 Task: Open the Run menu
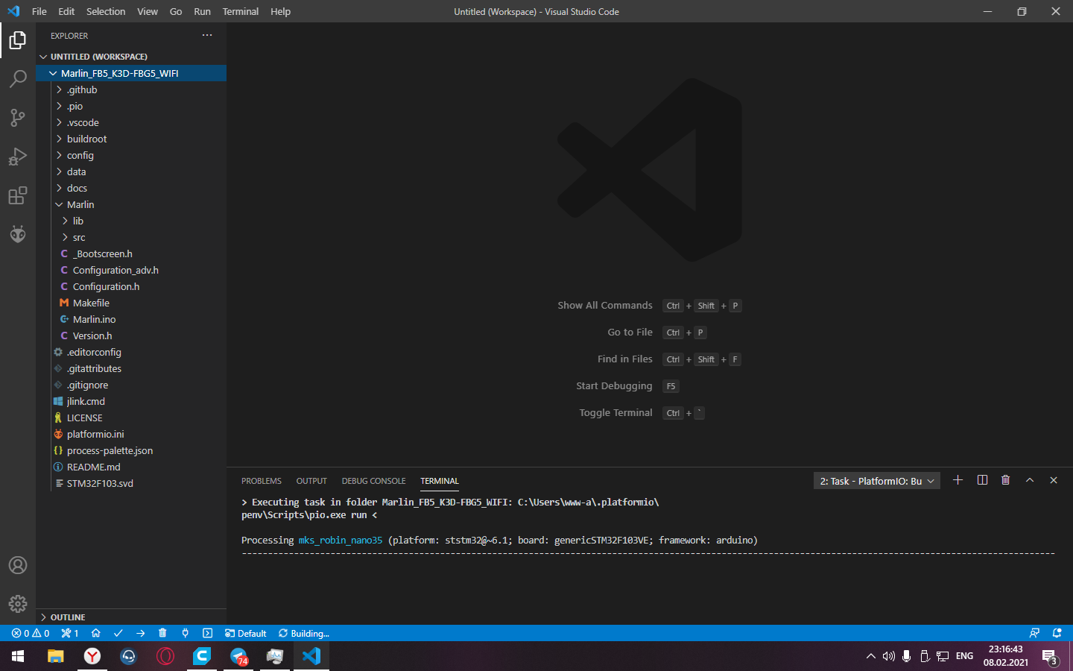tap(202, 11)
